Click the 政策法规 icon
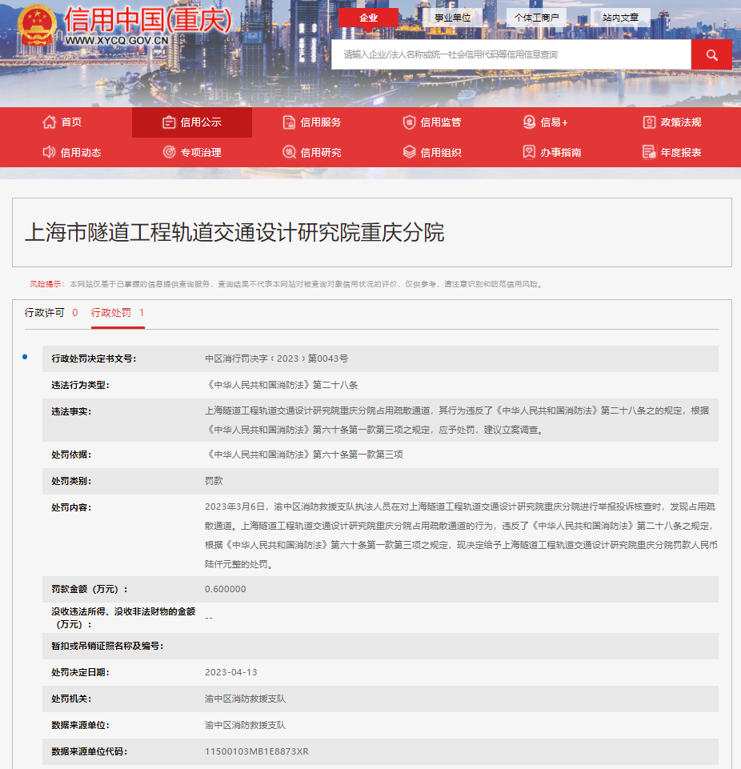 (x=649, y=122)
